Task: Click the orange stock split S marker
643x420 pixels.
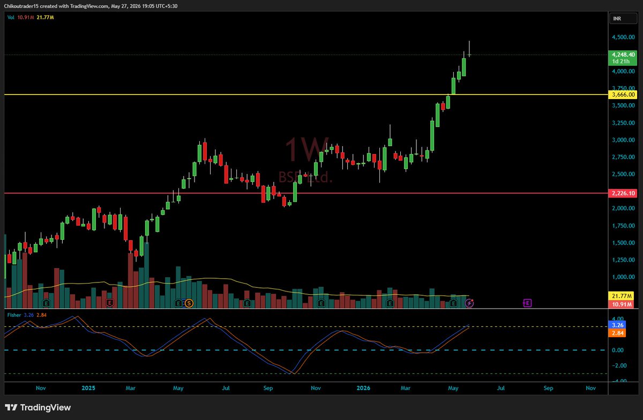Action: point(189,303)
